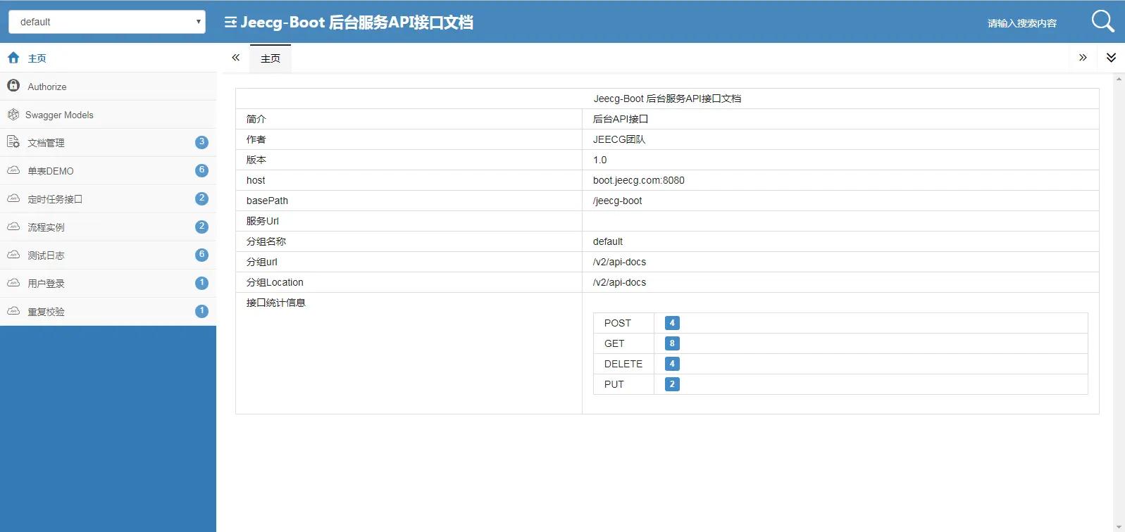This screenshot has height=532, width=1125.
Task: Click the 版本 value 1.0
Action: click(600, 160)
